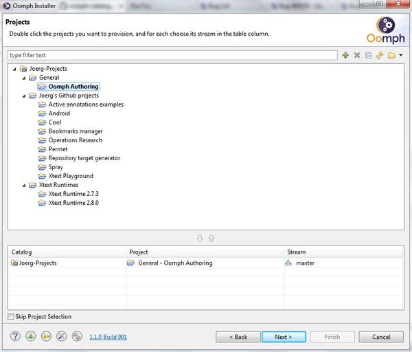Toggle Skip Project Selection checkbox
This screenshot has width=412, height=352.
(x=10, y=316)
